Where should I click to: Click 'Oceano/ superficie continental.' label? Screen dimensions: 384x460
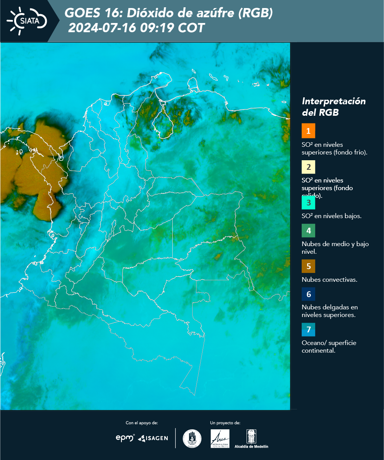(x=329, y=347)
